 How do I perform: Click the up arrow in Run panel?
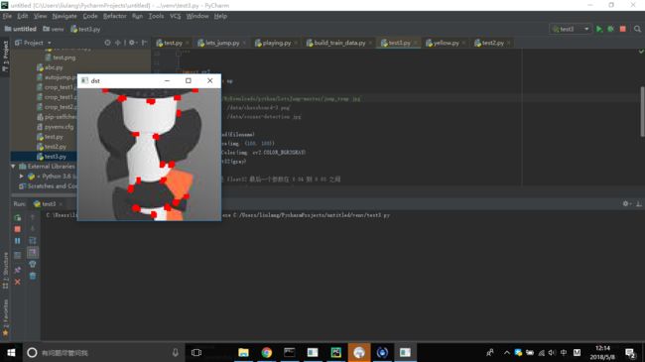click(33, 217)
